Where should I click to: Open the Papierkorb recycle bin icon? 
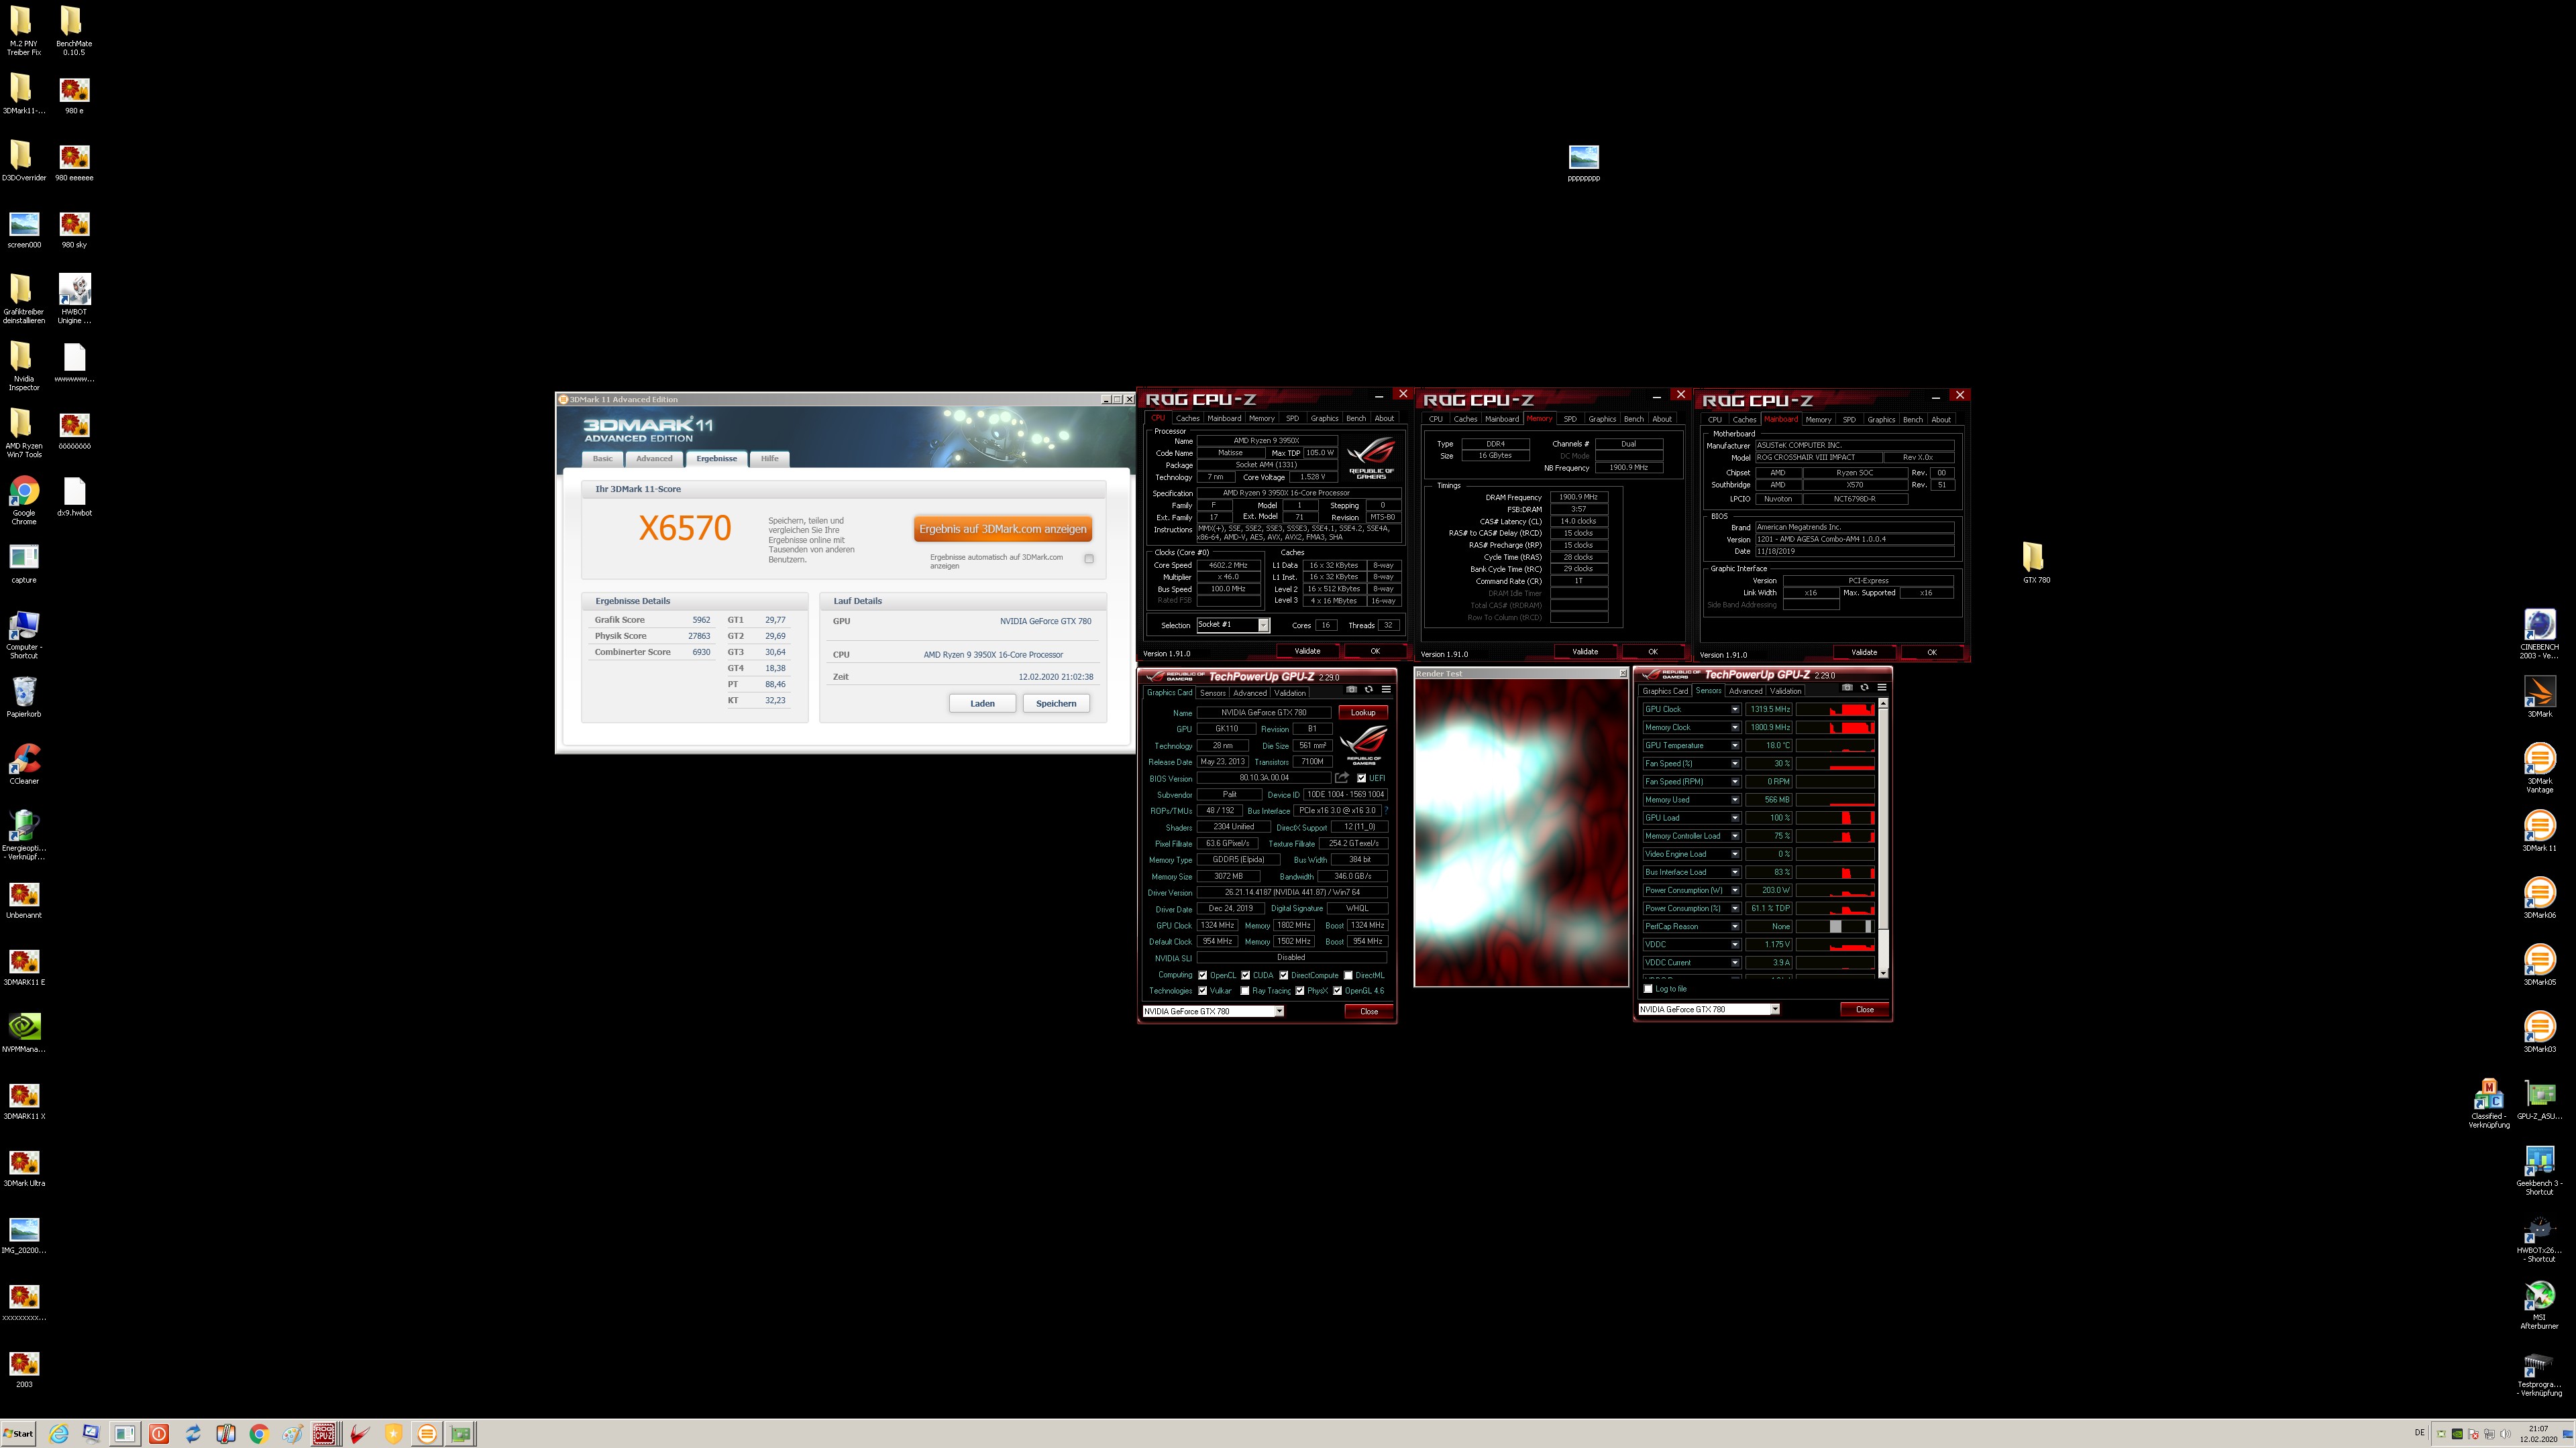pos(24,697)
